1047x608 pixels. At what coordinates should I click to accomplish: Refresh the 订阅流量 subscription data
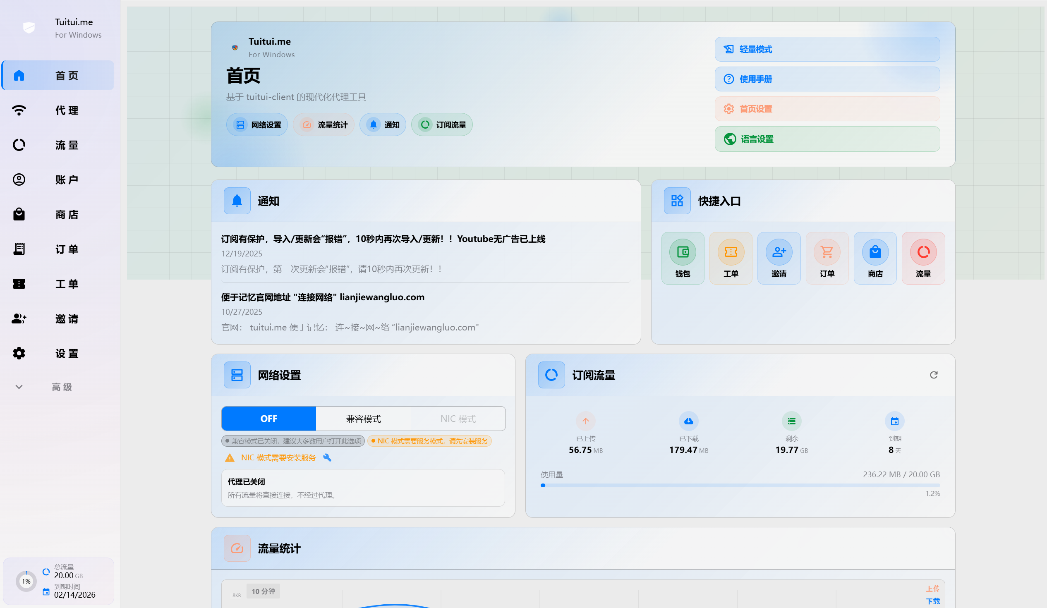click(934, 375)
